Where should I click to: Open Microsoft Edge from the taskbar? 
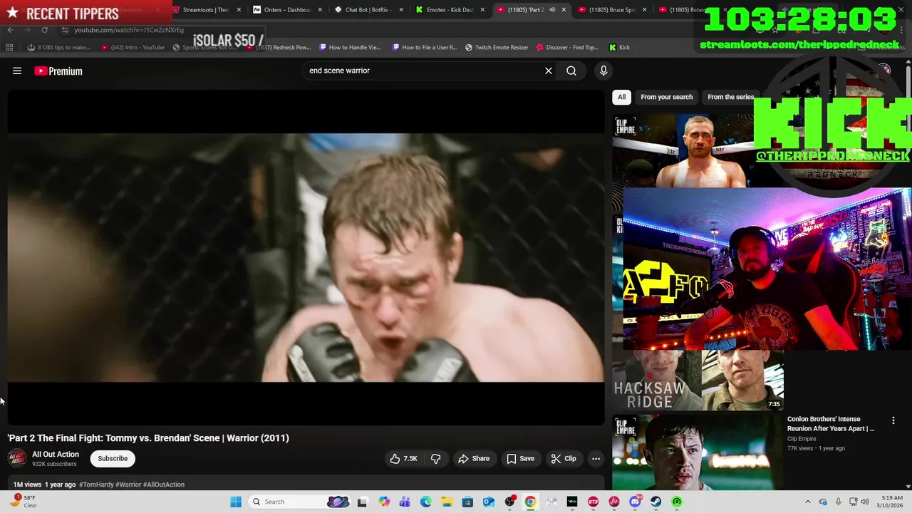coord(426,502)
